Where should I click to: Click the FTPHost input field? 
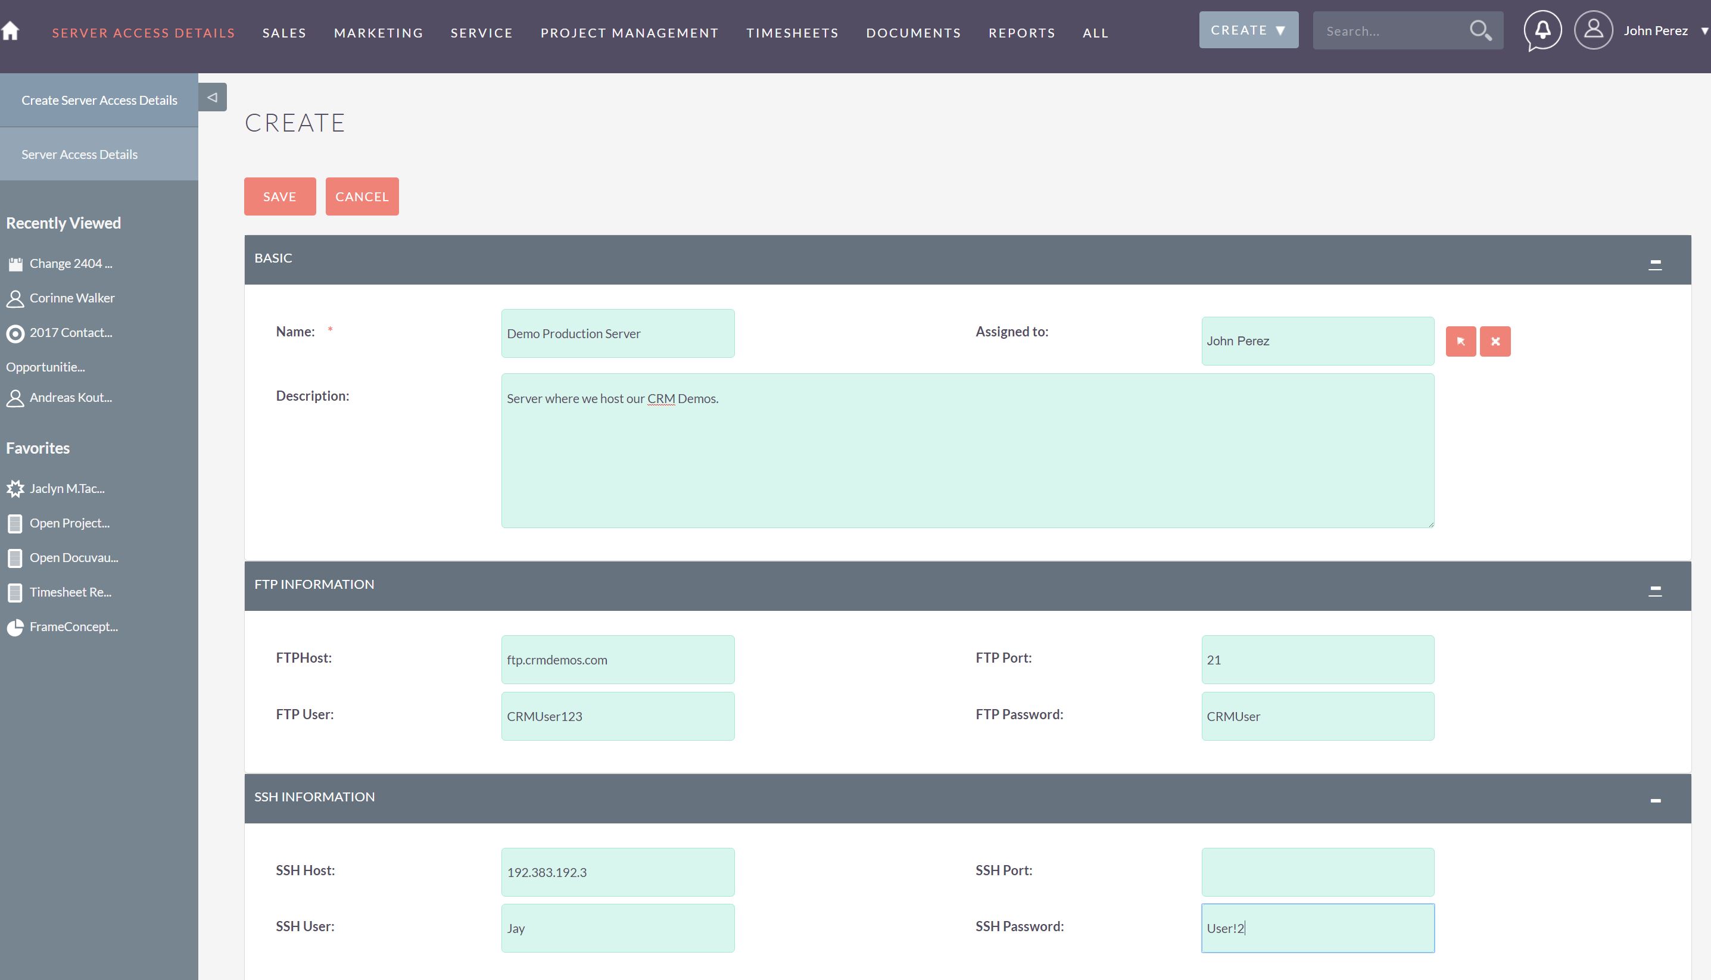tap(617, 660)
